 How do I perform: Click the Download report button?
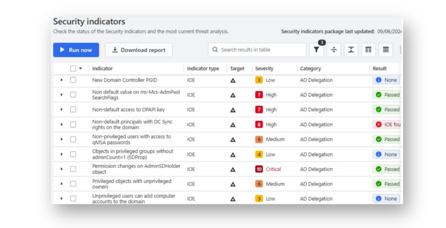click(x=139, y=50)
